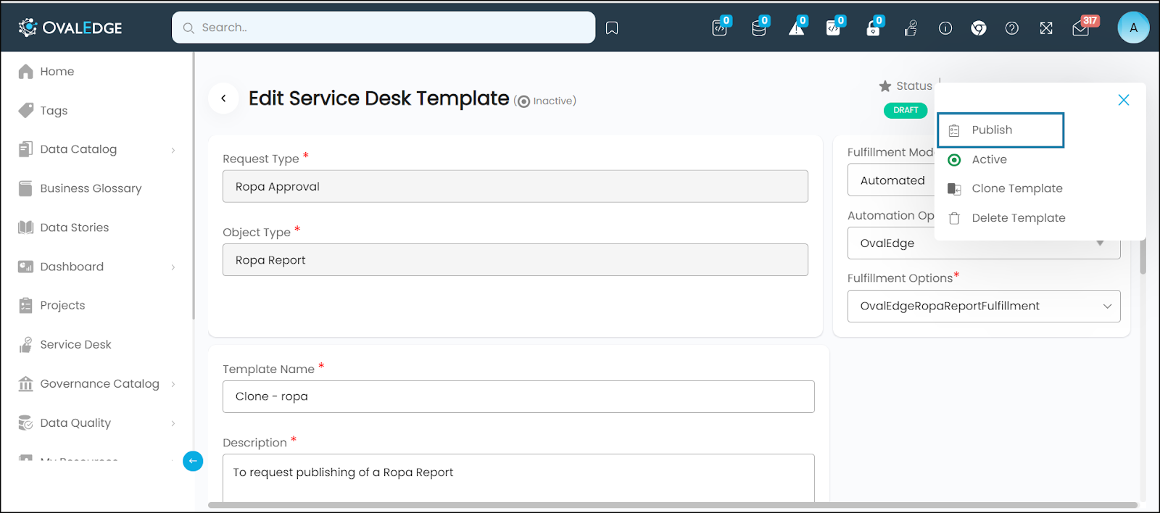This screenshot has height=513, width=1160.
Task: Open the warning alerts triangle icon
Action: (797, 28)
